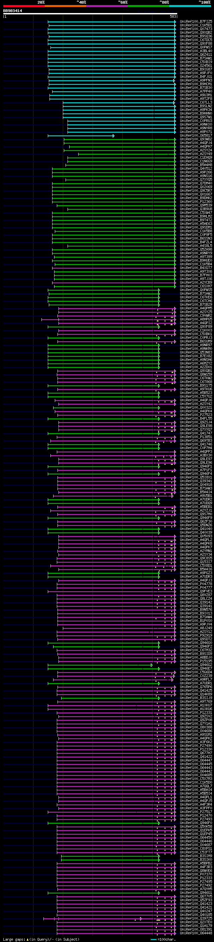Viewport: 214px width, 942px height.
Task: Select the query name BB903414
Action: coord(13,11)
